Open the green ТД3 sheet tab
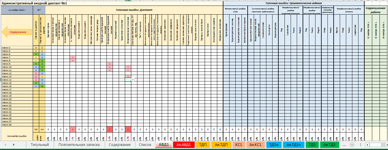 [x=312, y=144]
